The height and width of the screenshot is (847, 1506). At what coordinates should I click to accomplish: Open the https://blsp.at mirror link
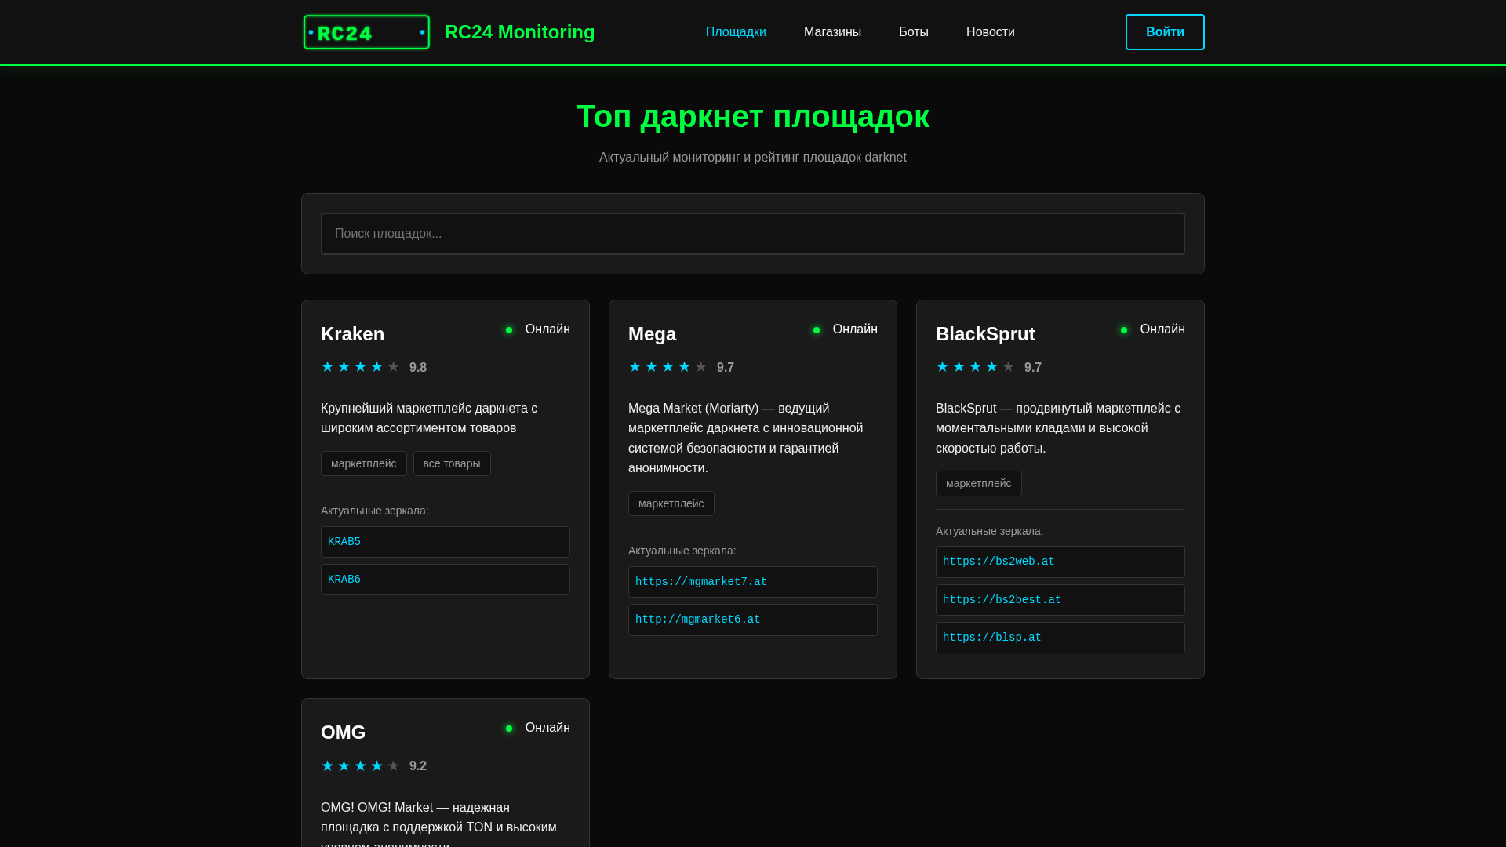click(1060, 638)
